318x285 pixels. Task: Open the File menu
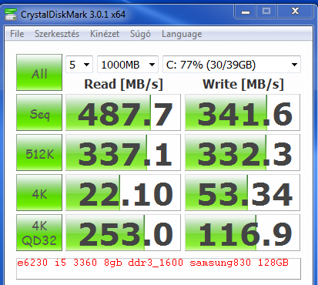(17, 34)
